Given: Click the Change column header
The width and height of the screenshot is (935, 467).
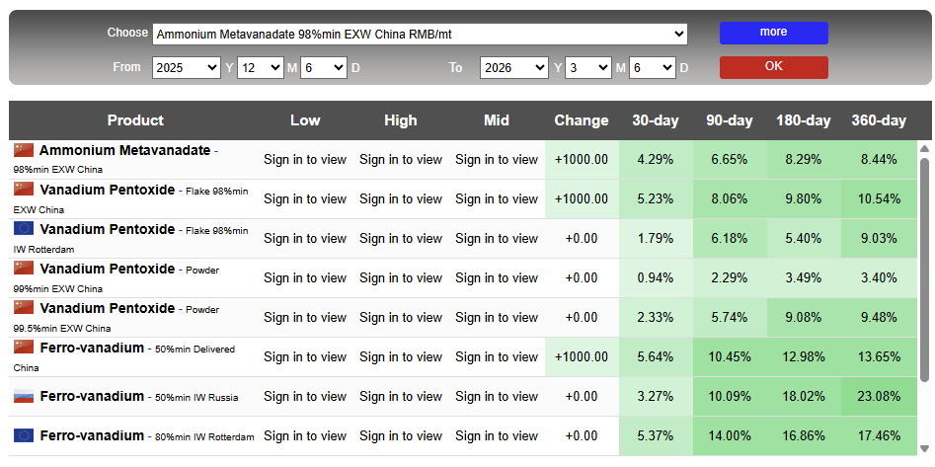Looking at the screenshot, I should pyautogui.click(x=582, y=120).
